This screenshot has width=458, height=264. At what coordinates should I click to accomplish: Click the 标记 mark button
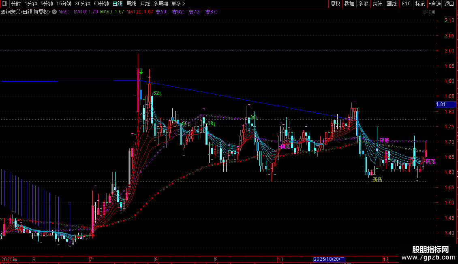click(420, 4)
